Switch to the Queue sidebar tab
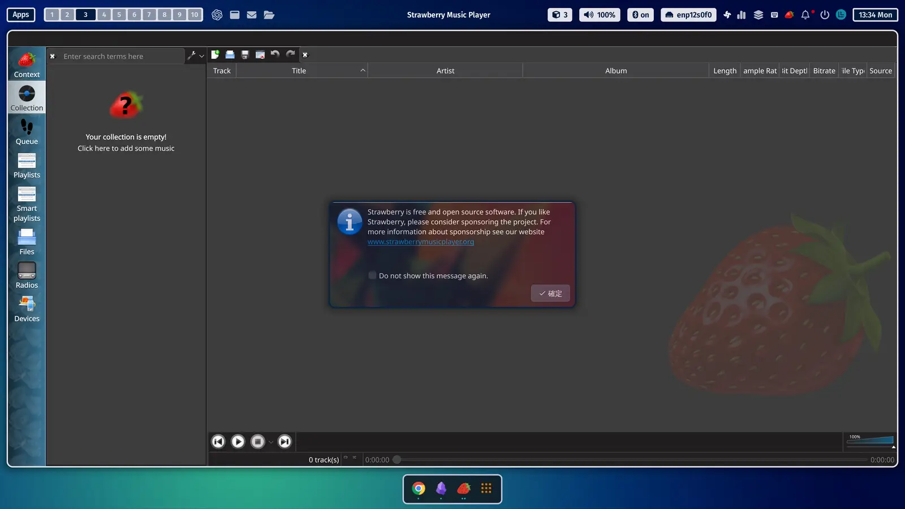The width and height of the screenshot is (905, 509). pyautogui.click(x=27, y=131)
